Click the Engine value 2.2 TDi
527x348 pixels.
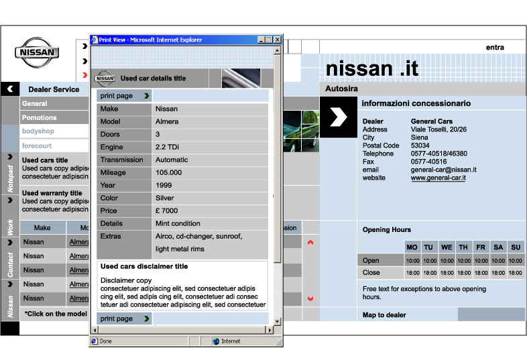click(167, 147)
